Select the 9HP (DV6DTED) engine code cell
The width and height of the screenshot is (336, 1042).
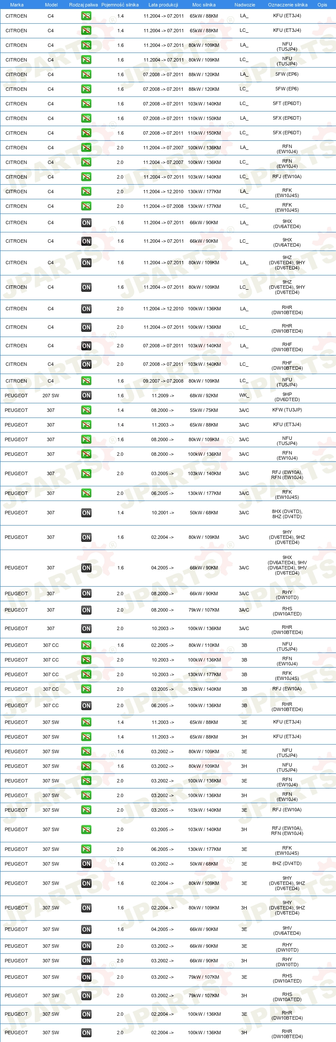click(287, 397)
